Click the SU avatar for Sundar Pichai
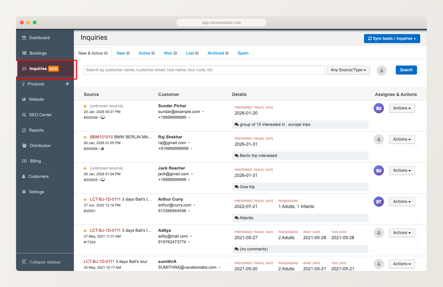Image resolution: width=443 pixels, height=287 pixels. tap(378, 108)
